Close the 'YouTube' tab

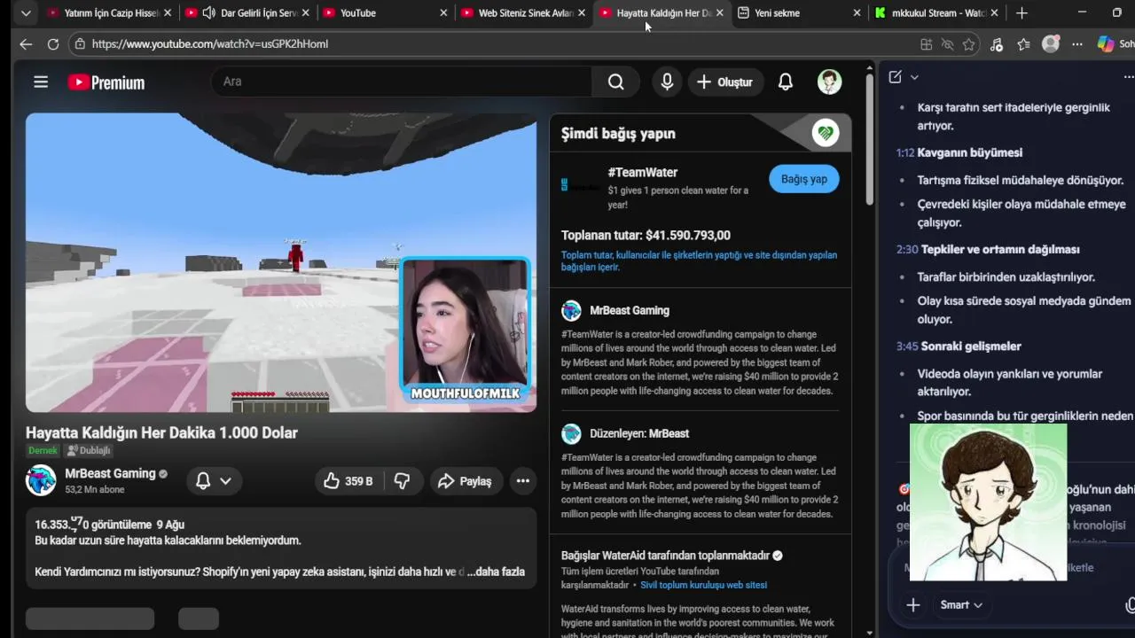[443, 13]
